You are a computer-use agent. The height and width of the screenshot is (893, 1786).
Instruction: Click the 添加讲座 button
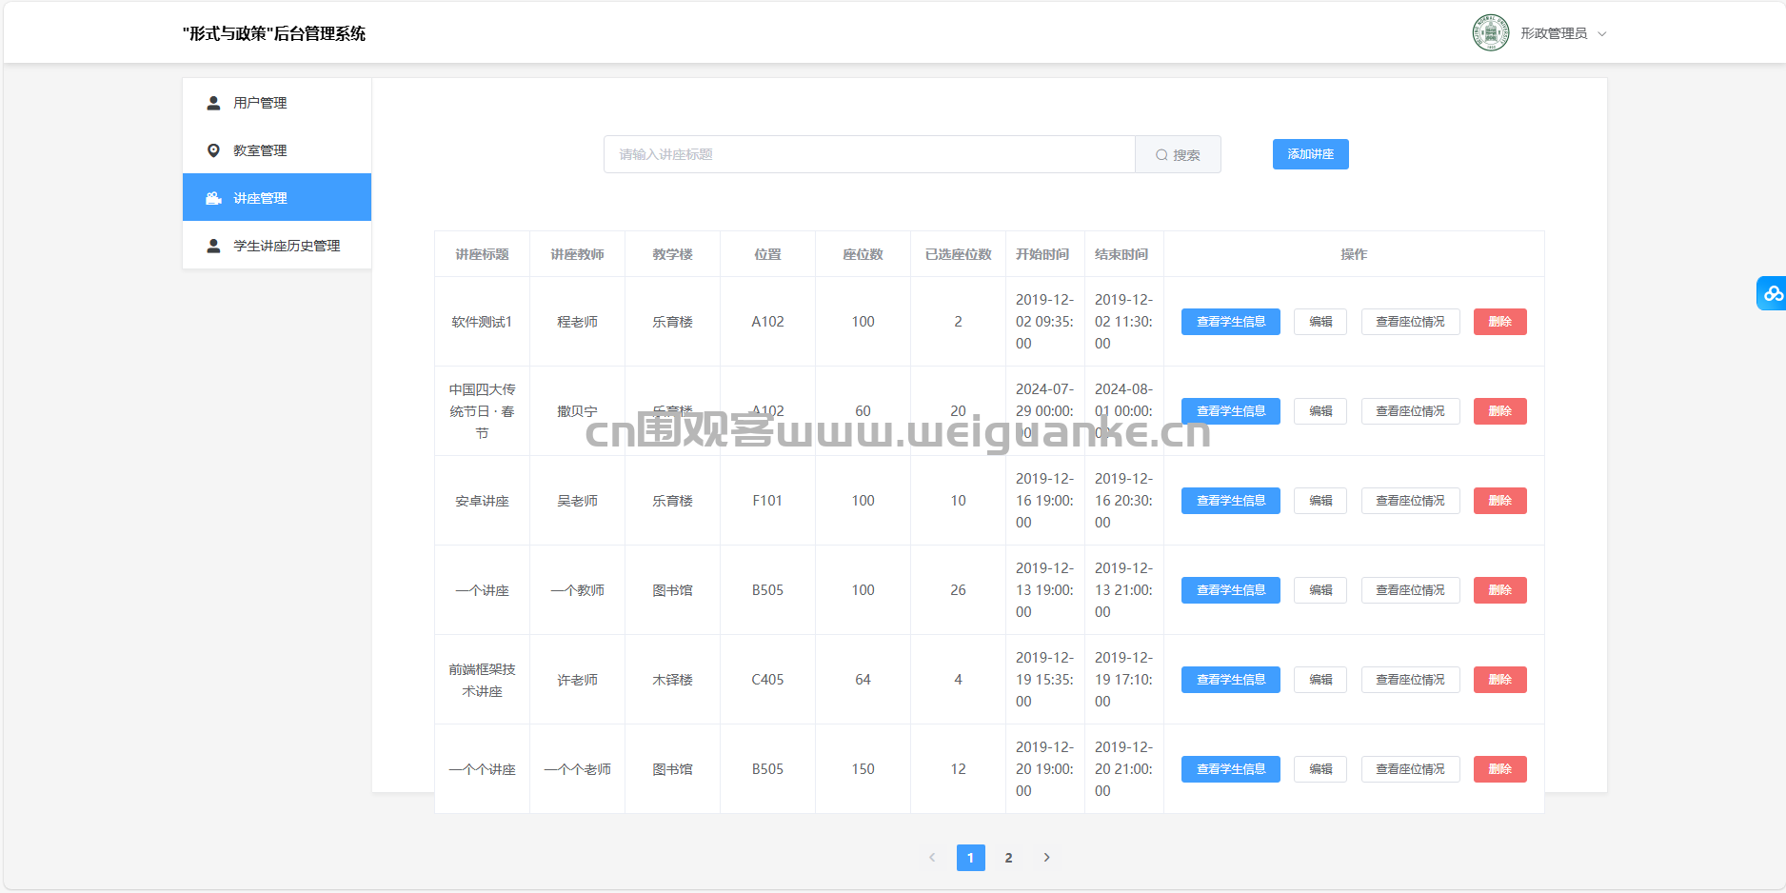point(1311,154)
